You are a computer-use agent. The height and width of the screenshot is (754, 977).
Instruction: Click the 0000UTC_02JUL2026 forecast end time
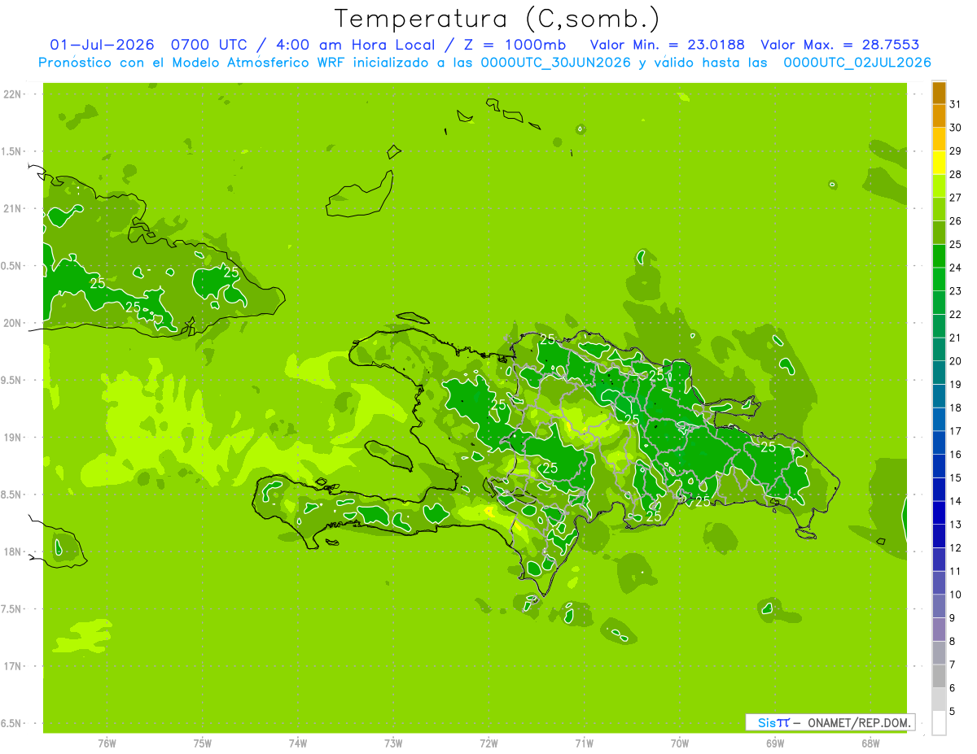[x=857, y=63]
